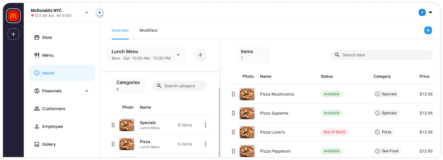Open the user account dropdown arrow

[x=431, y=12]
